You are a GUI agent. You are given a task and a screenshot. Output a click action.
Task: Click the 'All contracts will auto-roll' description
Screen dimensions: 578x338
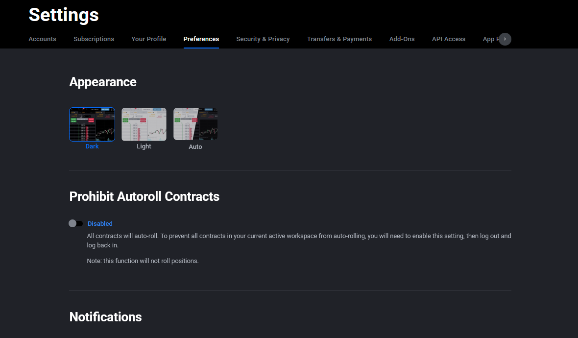click(x=299, y=241)
